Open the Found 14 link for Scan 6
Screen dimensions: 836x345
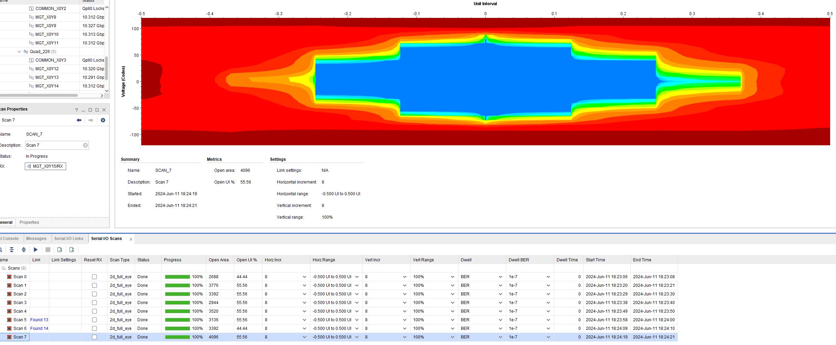tap(39, 328)
